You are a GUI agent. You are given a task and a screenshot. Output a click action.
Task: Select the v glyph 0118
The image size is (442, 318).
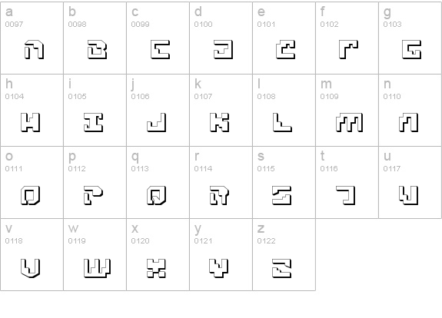click(31, 268)
